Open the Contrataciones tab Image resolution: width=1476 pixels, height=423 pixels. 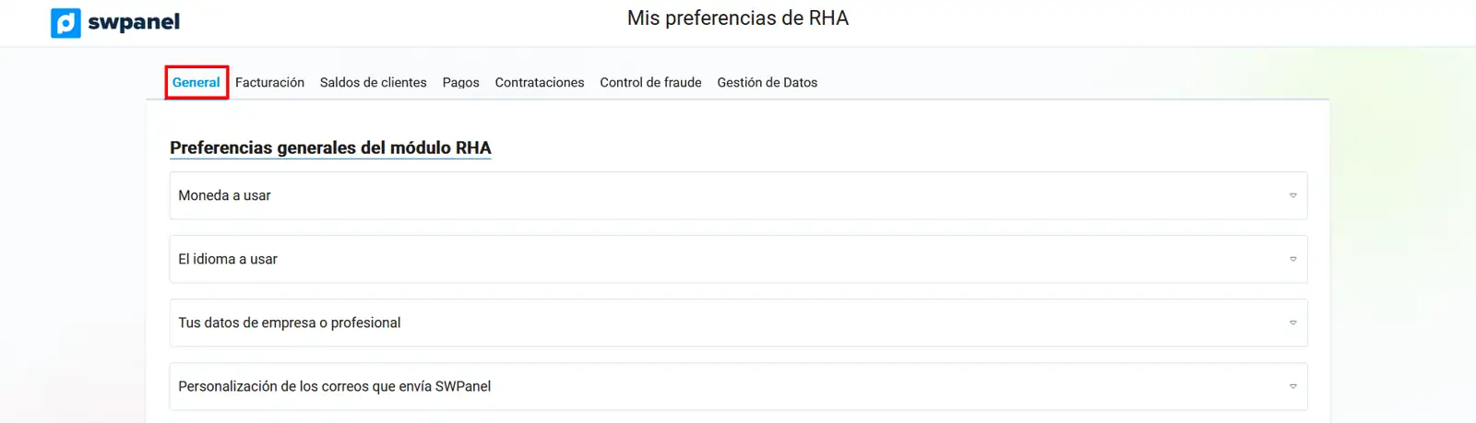click(540, 82)
